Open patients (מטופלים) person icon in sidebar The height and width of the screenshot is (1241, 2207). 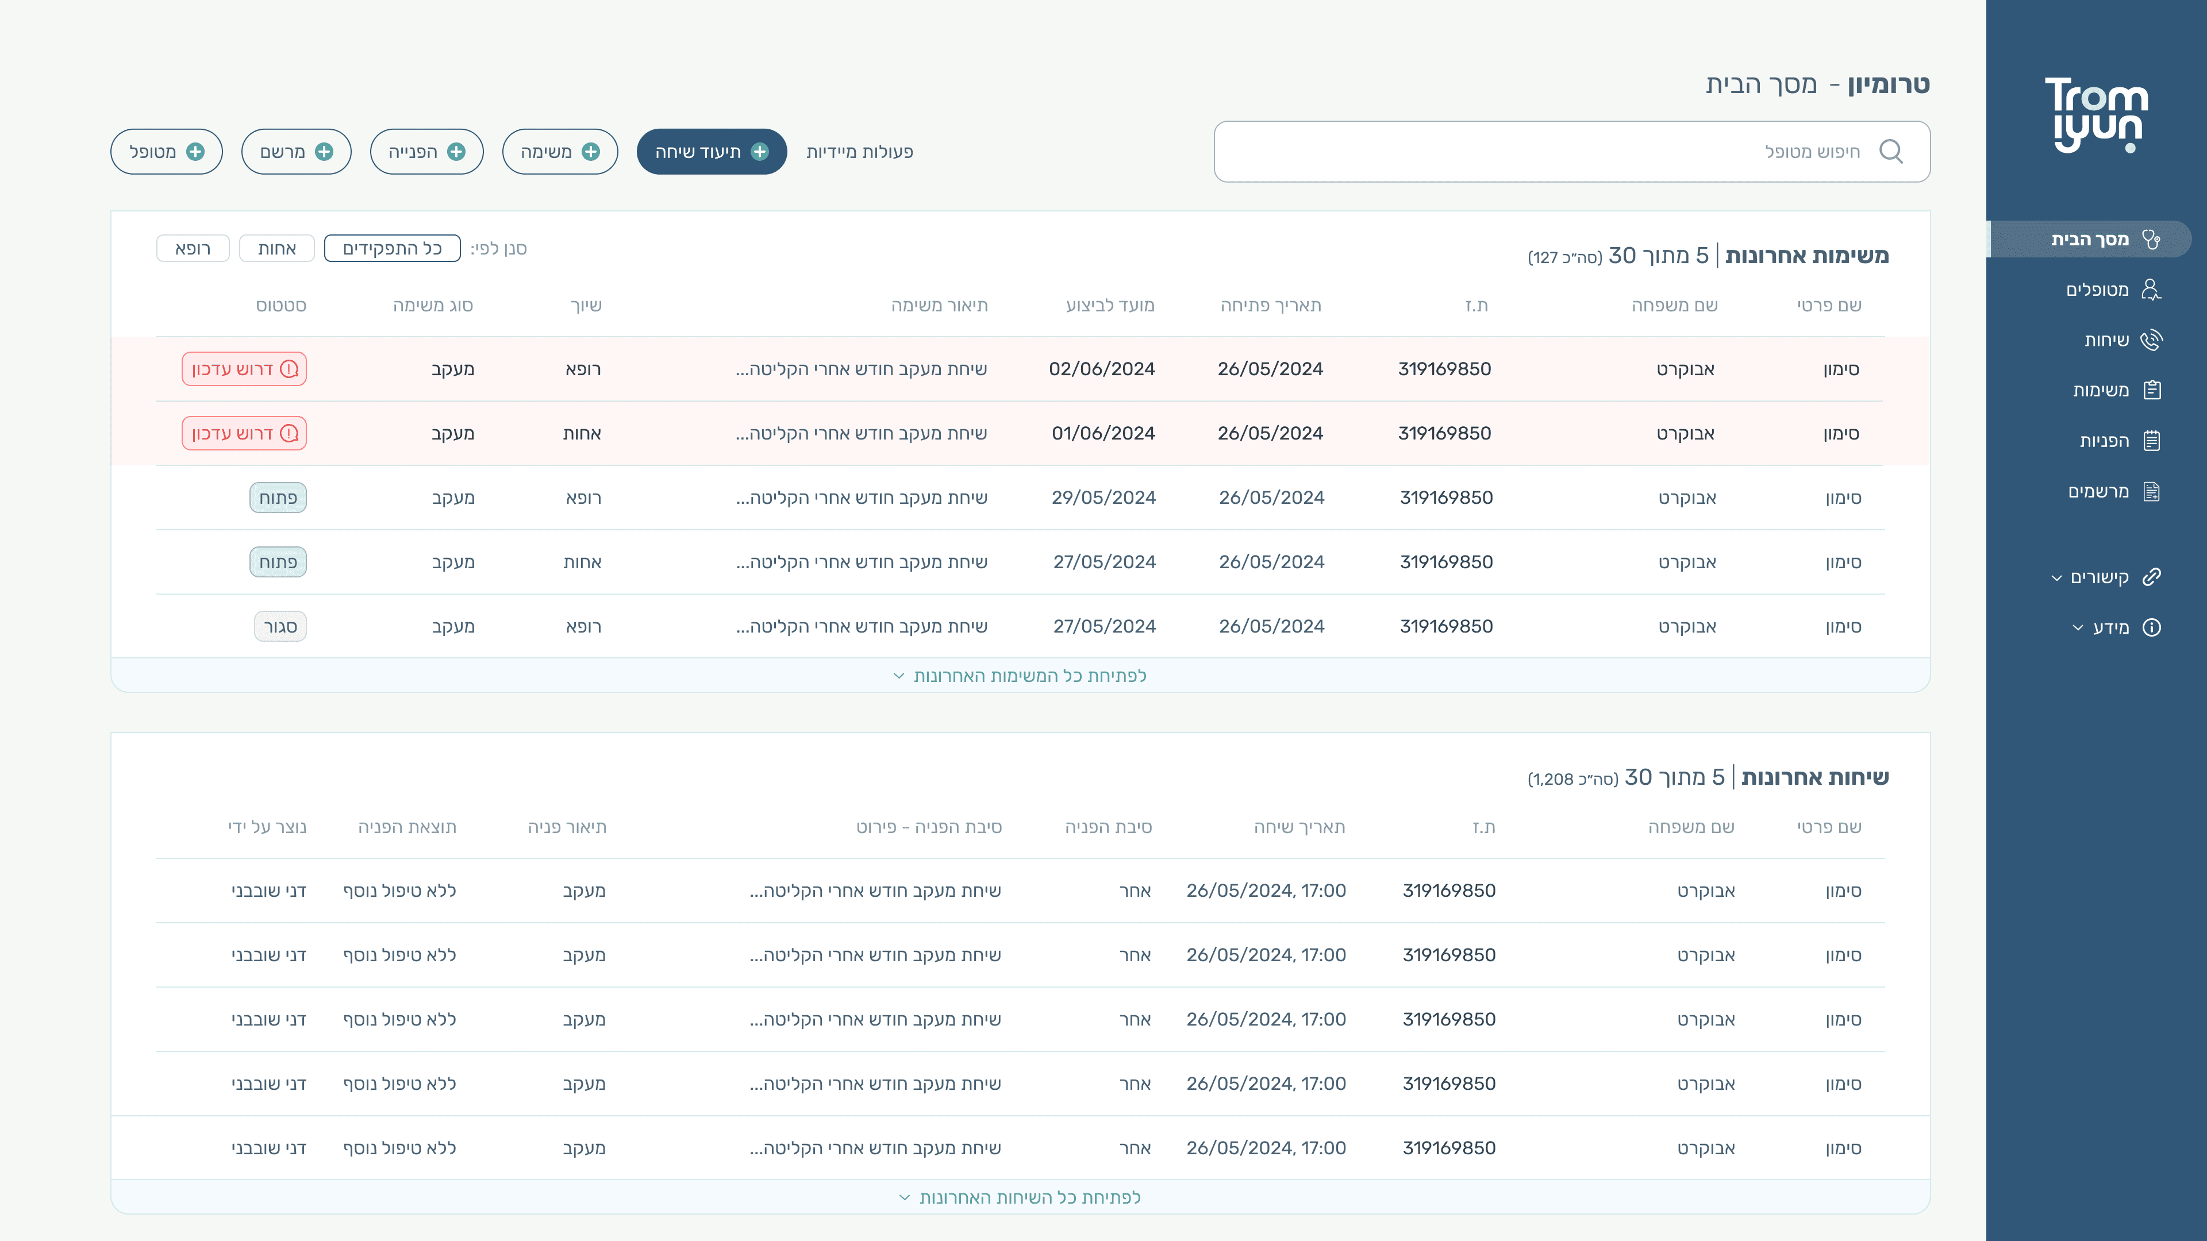pos(2151,290)
